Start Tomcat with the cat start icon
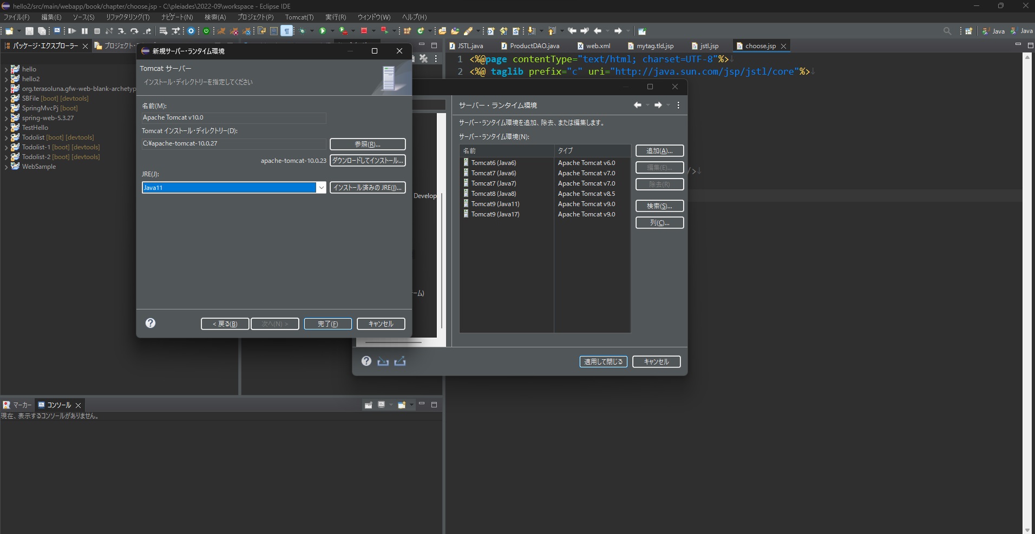The height and width of the screenshot is (534, 1035). pyautogui.click(x=222, y=31)
